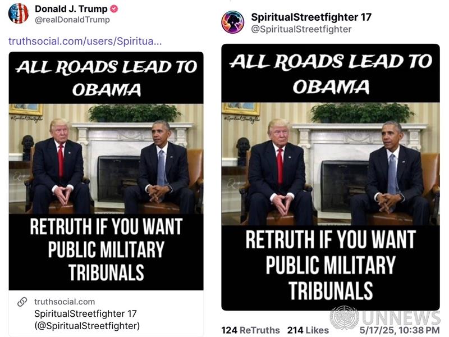Click the @realDonaldTrump handle
Image resolution: width=449 pixels, height=337 pixels.
pos(72,20)
